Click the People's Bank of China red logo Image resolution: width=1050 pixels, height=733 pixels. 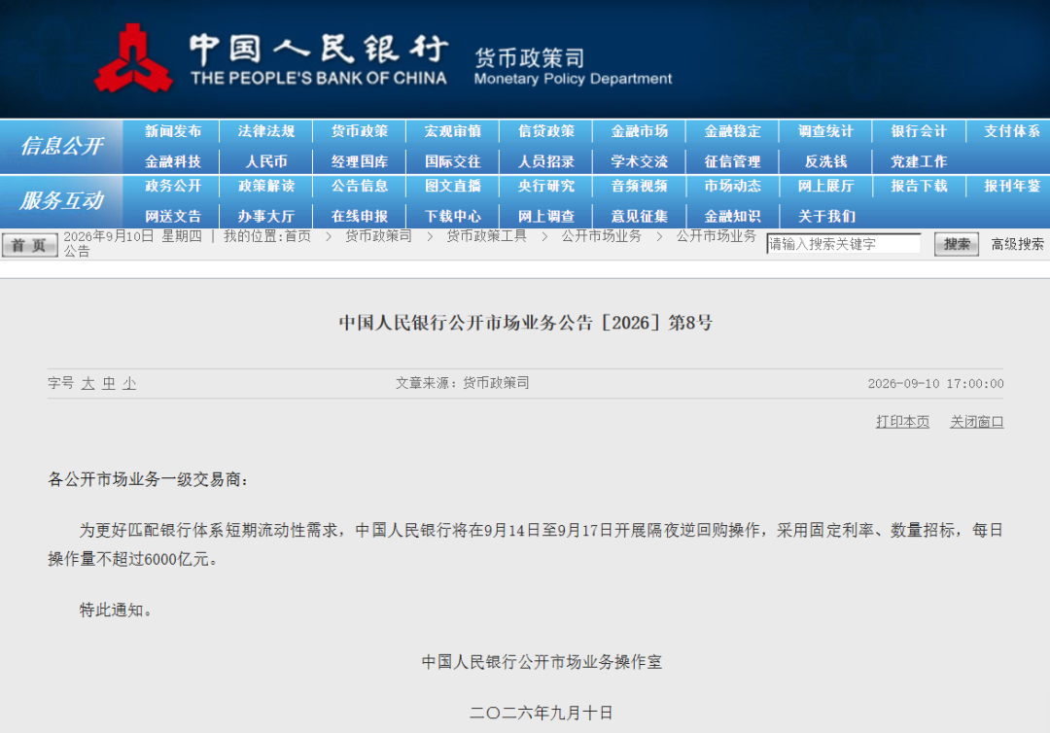pos(133,58)
